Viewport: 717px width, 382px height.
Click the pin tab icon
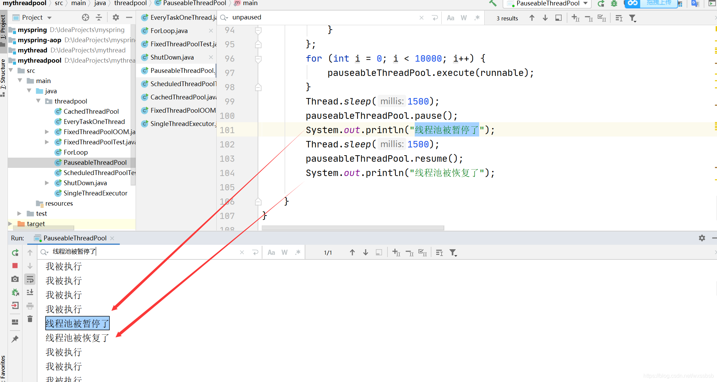(15, 339)
